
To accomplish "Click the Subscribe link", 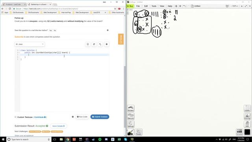I will [x=19, y=37].
